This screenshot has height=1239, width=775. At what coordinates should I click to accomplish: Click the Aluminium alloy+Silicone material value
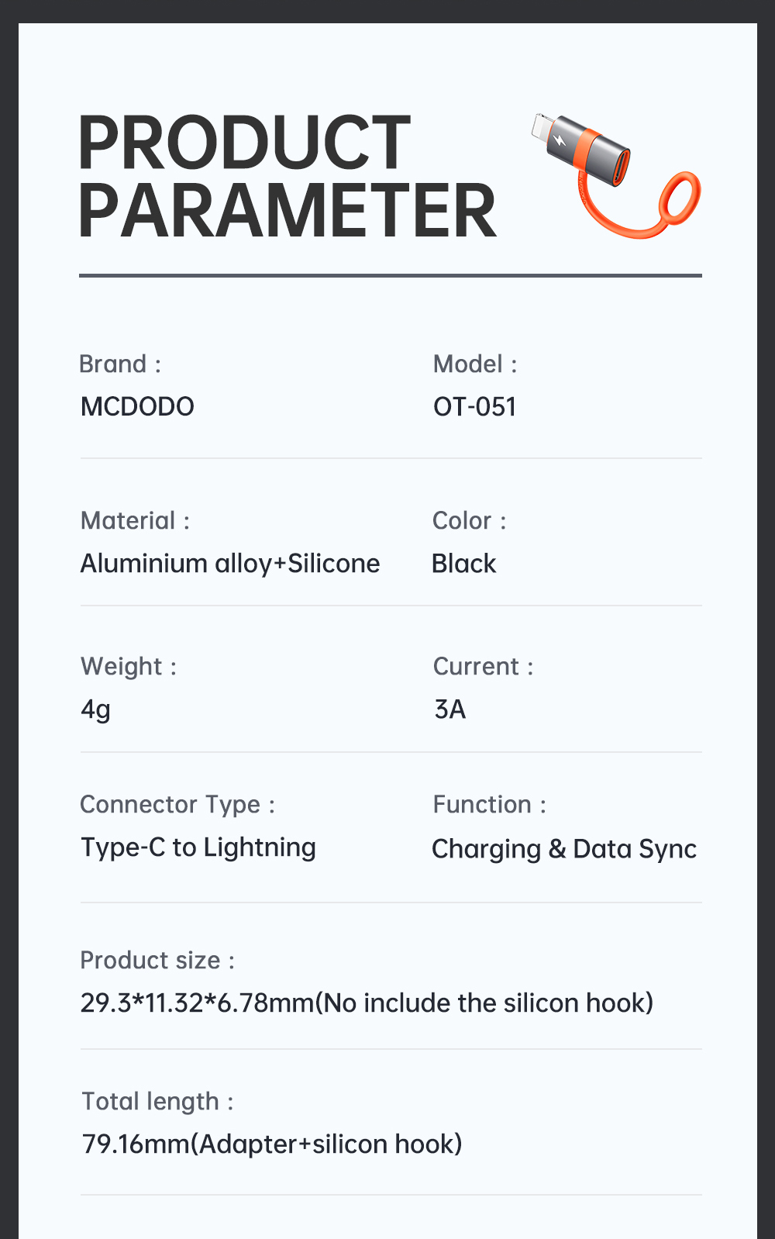tap(230, 563)
